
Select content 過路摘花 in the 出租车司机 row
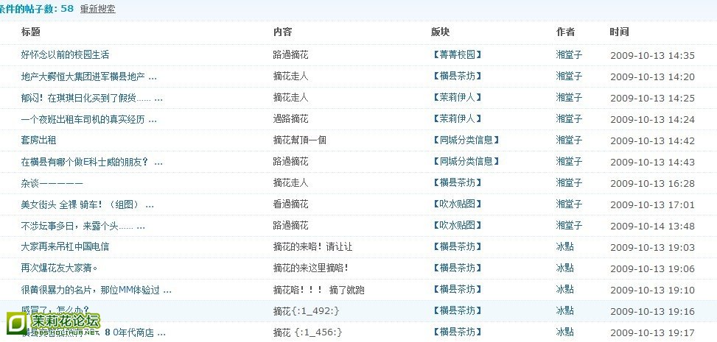[290, 119]
